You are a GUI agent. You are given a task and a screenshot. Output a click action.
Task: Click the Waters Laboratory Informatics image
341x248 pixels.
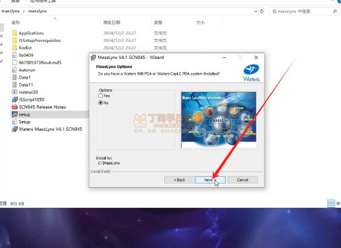[x=219, y=120]
